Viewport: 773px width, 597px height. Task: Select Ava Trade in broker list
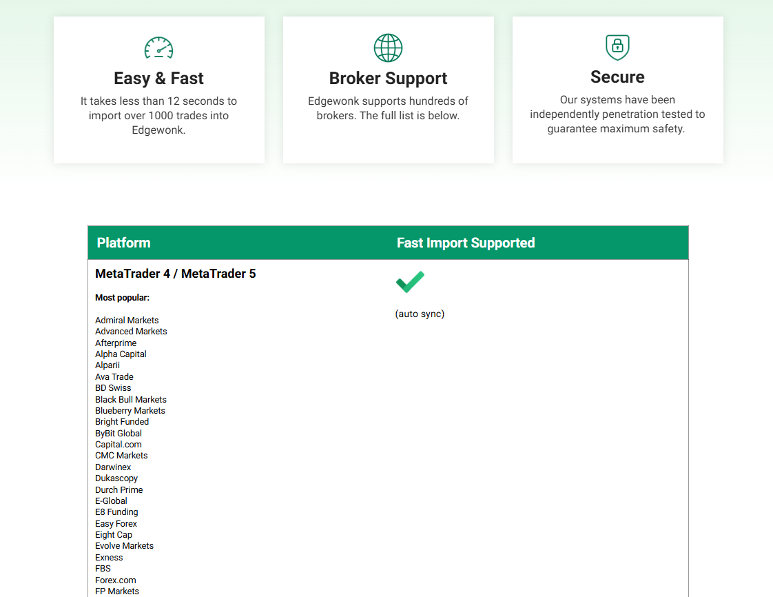(114, 377)
